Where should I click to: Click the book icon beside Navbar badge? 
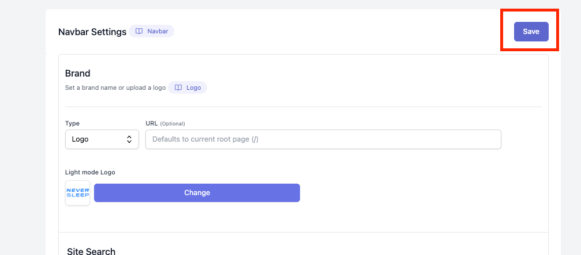coord(139,32)
